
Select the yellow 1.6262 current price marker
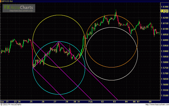point(164,11)
